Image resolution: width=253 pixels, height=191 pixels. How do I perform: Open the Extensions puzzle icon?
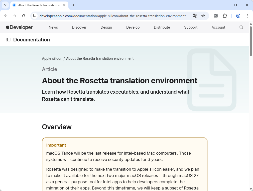[225, 16]
